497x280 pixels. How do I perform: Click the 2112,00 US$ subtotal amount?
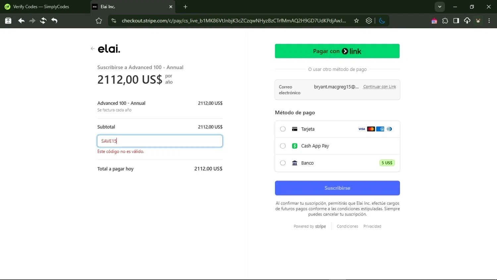click(210, 127)
